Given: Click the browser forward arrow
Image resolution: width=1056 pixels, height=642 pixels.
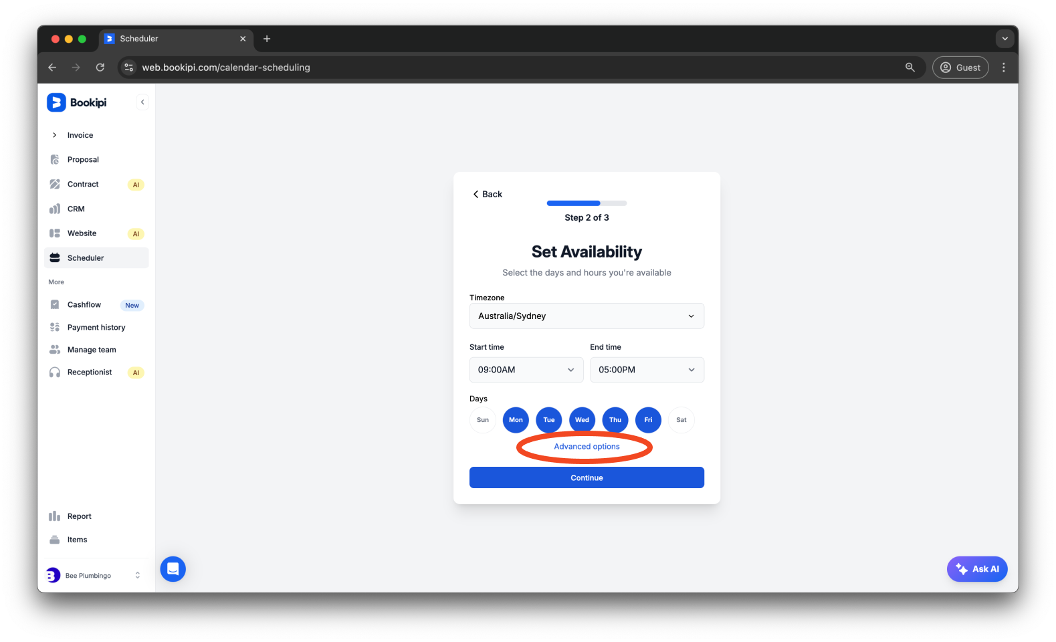Looking at the screenshot, I should (76, 68).
